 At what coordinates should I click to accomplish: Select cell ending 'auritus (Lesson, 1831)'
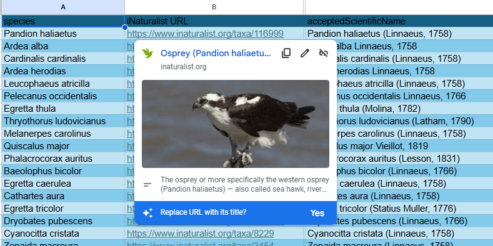coord(414,159)
